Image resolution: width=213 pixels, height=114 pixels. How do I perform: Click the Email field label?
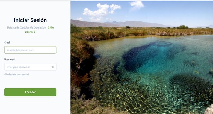(x=7, y=42)
